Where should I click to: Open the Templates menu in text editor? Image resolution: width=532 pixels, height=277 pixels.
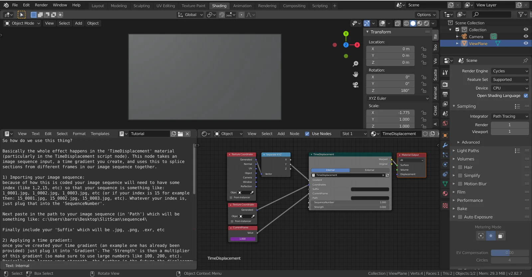click(x=100, y=134)
